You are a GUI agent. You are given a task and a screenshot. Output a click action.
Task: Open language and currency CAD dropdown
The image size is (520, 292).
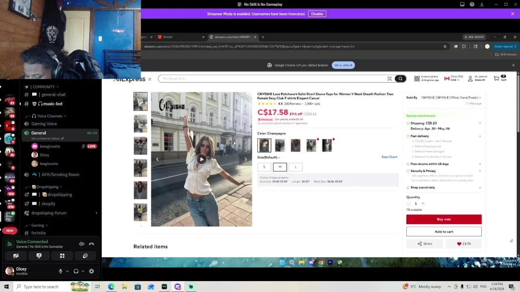(x=454, y=78)
